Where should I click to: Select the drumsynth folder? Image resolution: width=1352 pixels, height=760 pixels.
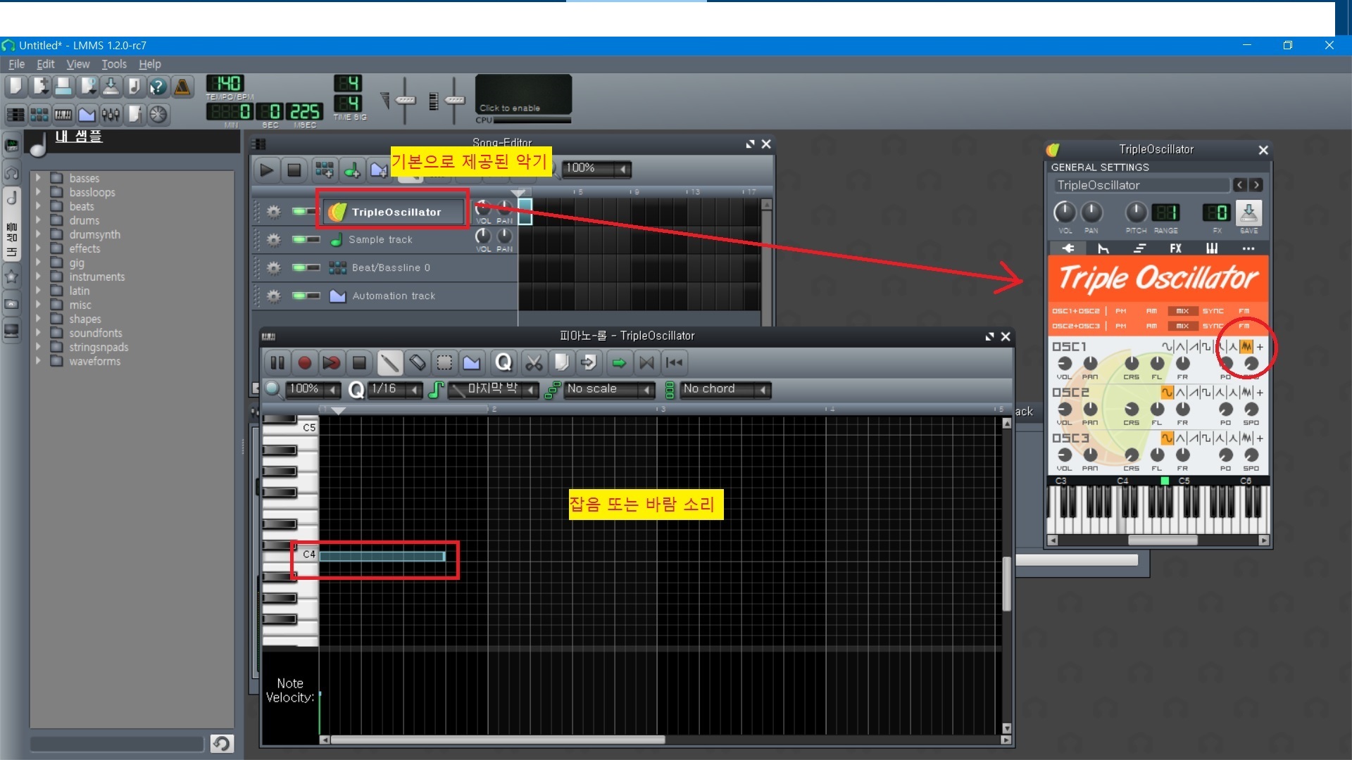(94, 234)
